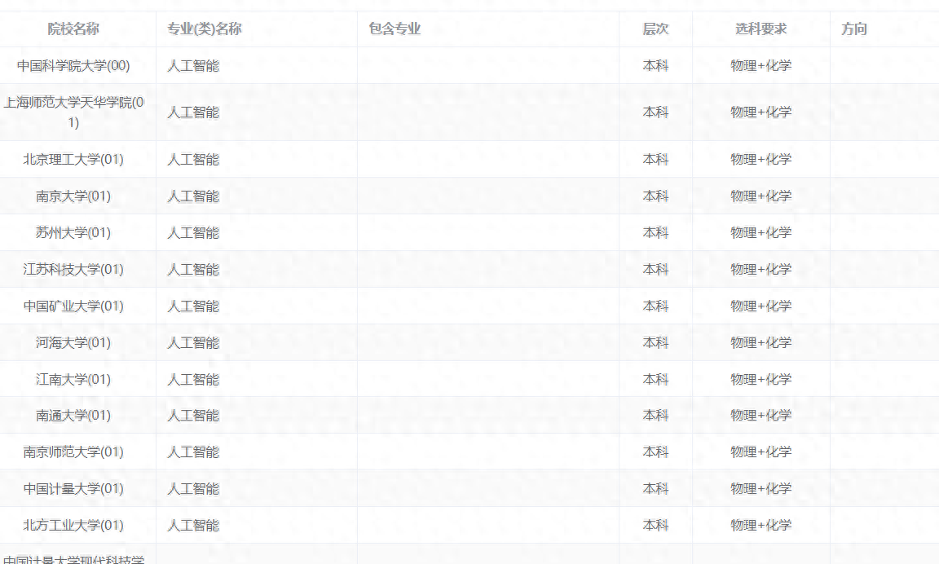
Task: Click 本科 in 中国计量大学(01) row
Action: (655, 489)
